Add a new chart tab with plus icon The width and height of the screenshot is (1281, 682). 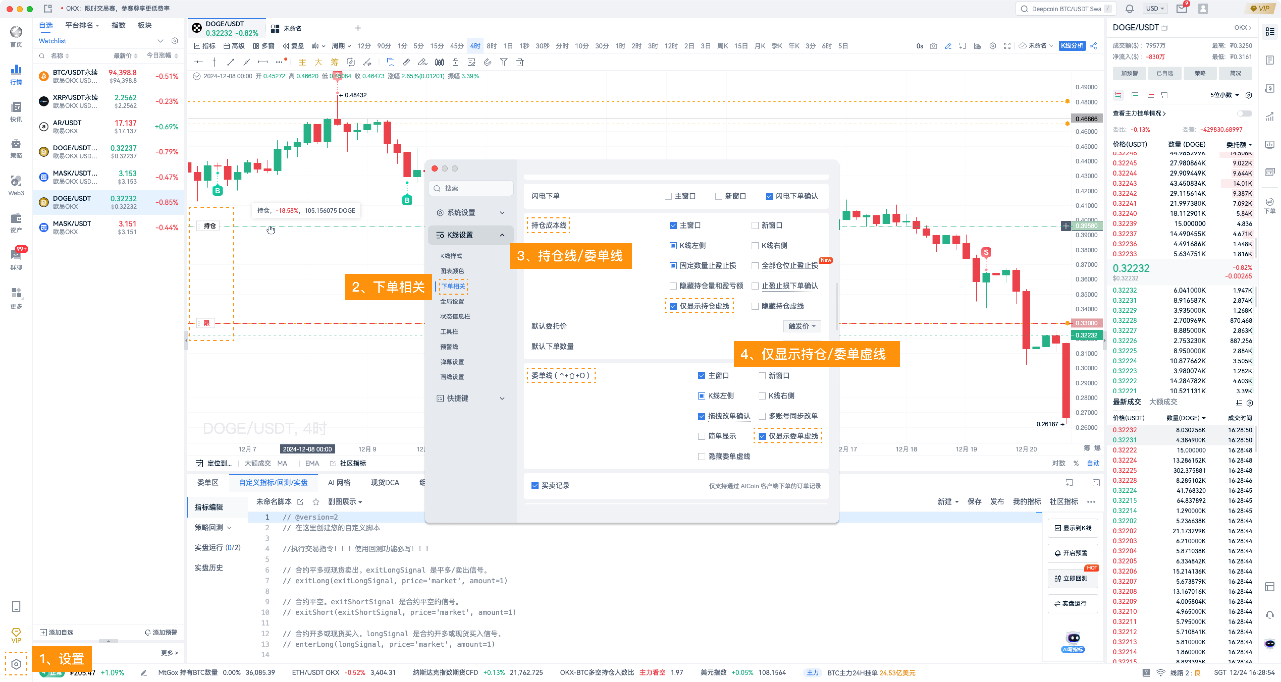tap(358, 28)
